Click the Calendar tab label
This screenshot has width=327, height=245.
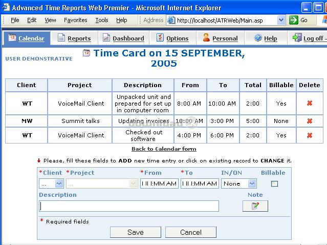tap(31, 38)
